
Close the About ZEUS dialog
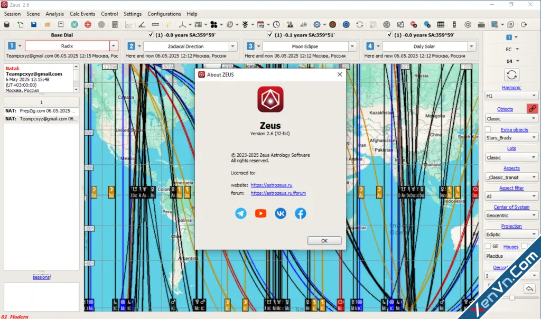[x=340, y=74]
